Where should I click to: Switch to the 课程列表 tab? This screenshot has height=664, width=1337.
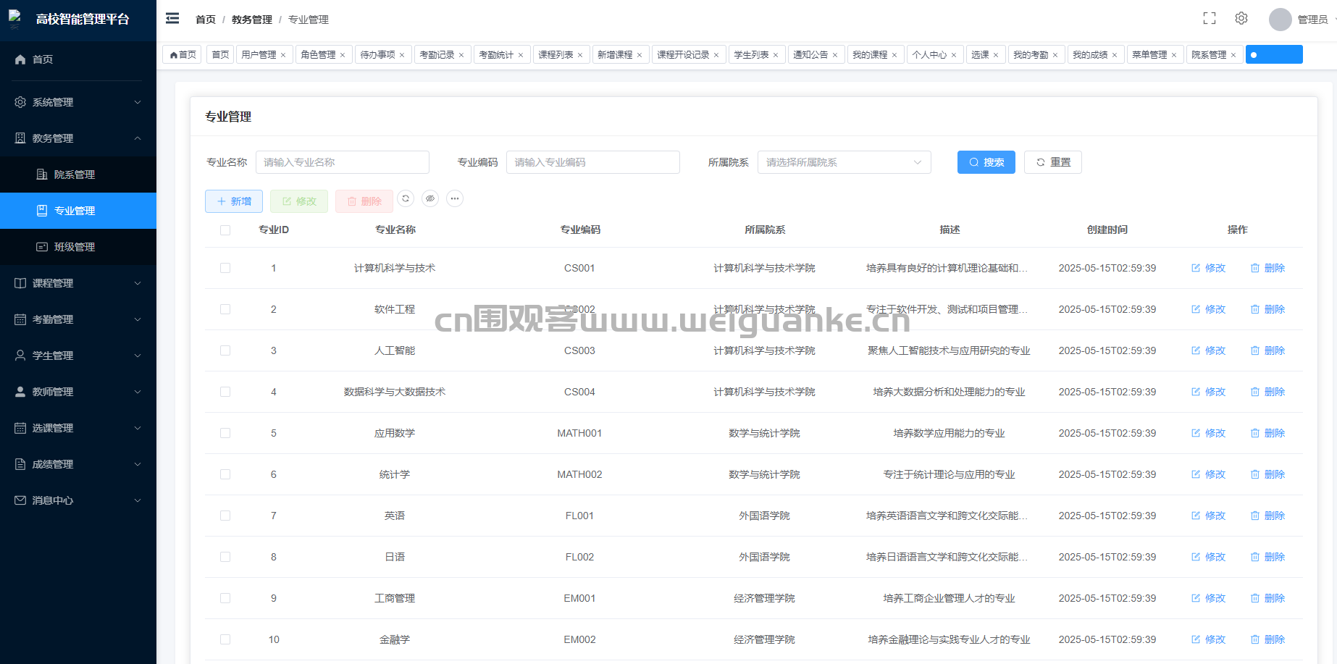[x=556, y=55]
